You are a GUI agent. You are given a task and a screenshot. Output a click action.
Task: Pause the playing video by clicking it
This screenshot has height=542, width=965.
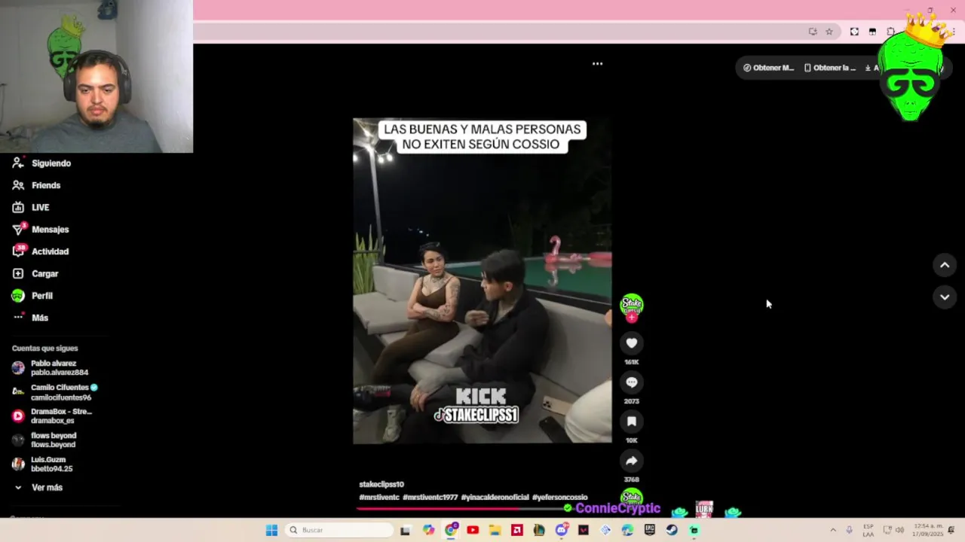(482, 281)
